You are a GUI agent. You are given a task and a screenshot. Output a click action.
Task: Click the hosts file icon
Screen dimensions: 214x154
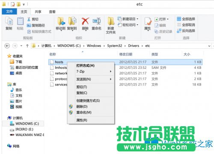pyautogui.click(x=52, y=62)
